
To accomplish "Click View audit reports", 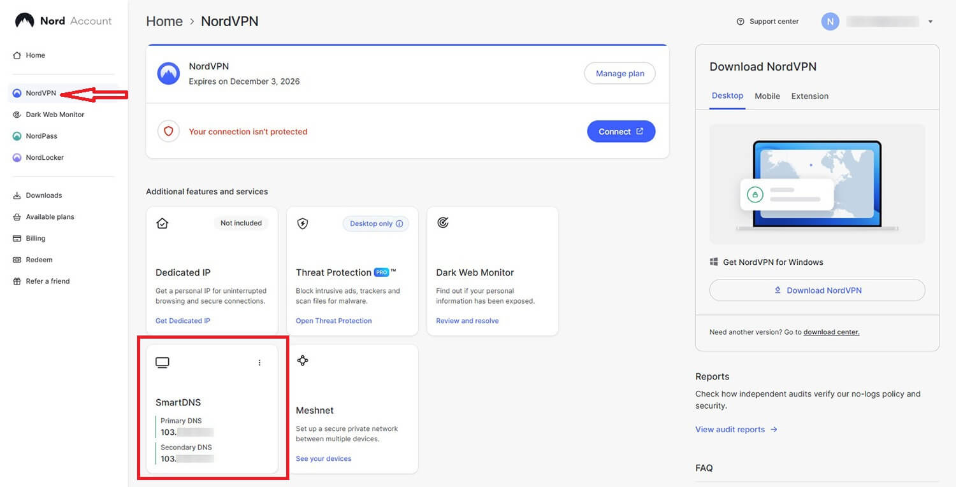I will click(730, 429).
